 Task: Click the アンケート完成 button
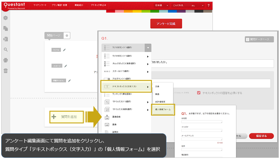(166, 24)
